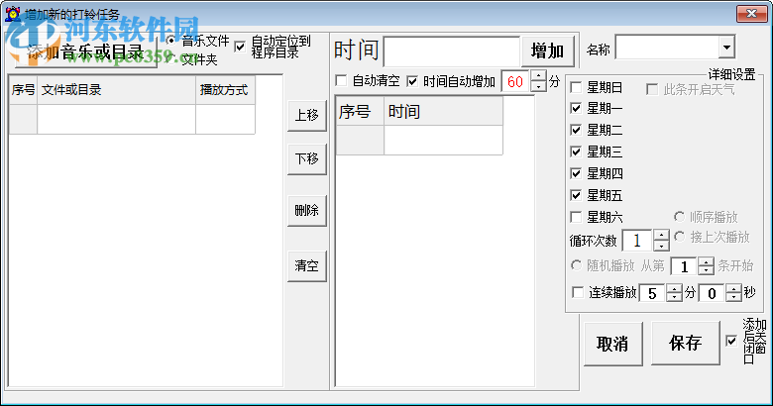Click the 添加音乐或目录 button
Screen dimensions: 773x406
click(x=86, y=51)
